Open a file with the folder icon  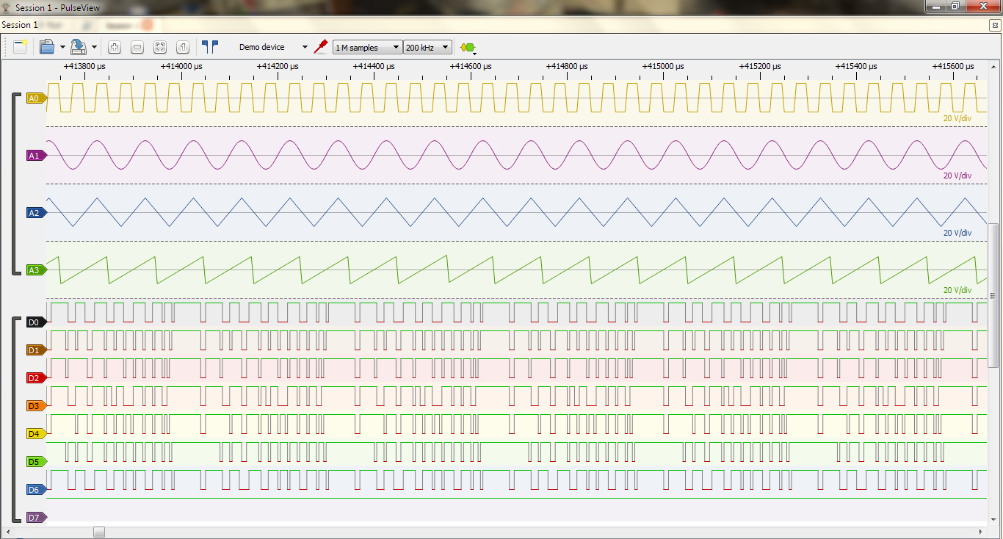pyautogui.click(x=47, y=47)
